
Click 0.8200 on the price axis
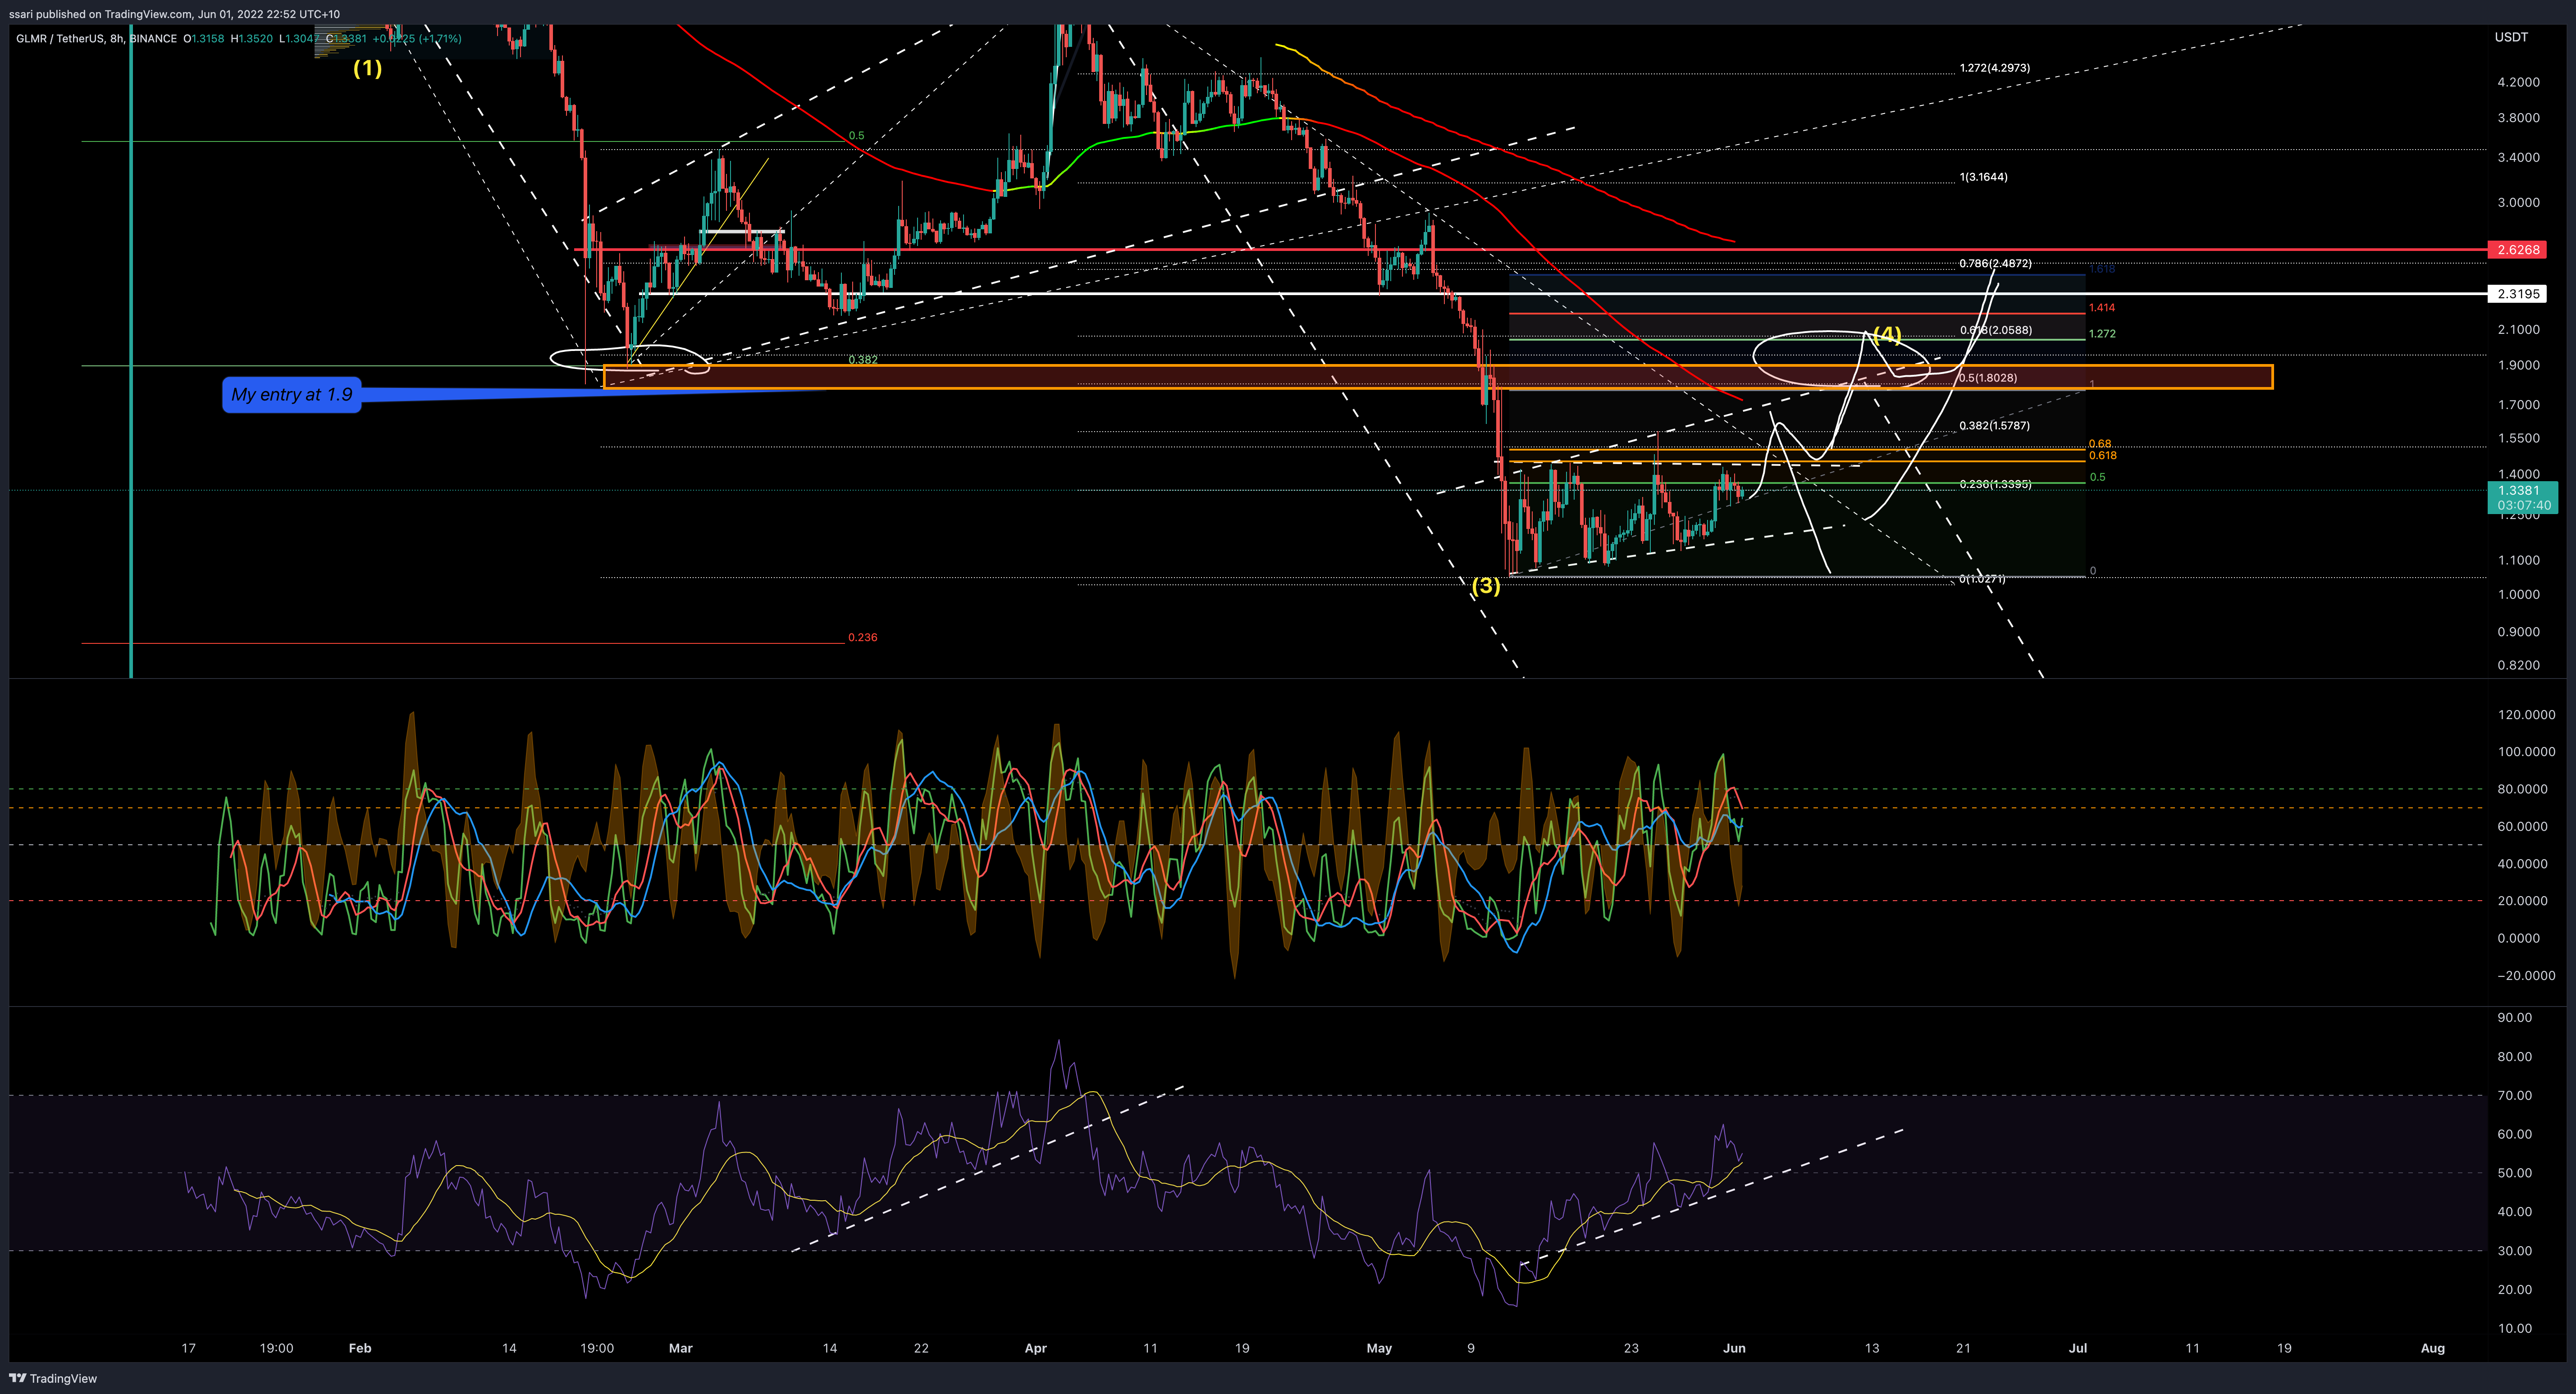point(2518,666)
